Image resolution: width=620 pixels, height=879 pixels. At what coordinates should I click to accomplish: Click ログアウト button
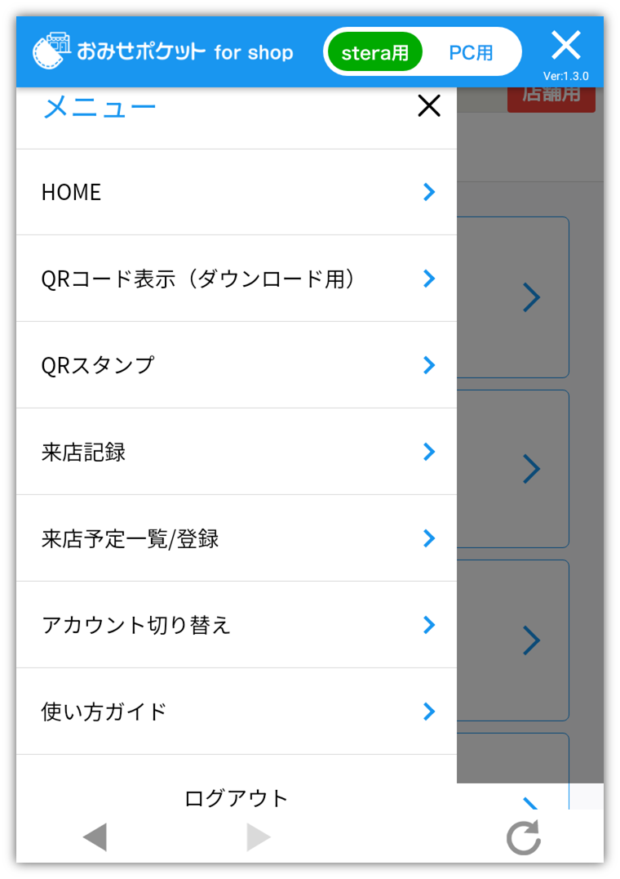click(x=236, y=797)
